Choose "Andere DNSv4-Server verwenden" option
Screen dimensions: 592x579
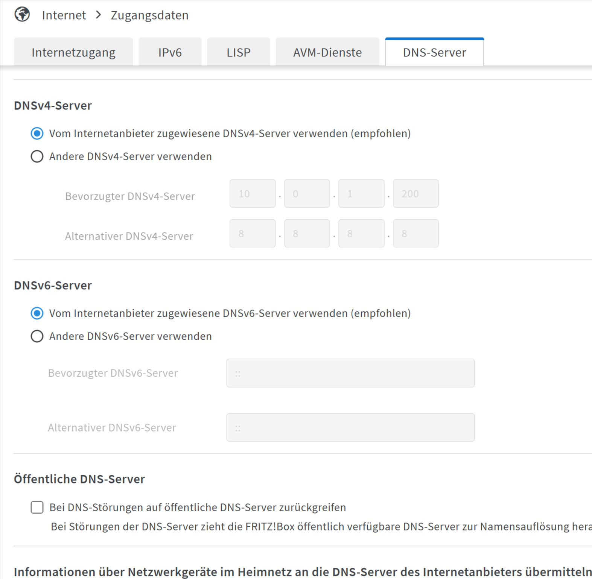(x=37, y=157)
